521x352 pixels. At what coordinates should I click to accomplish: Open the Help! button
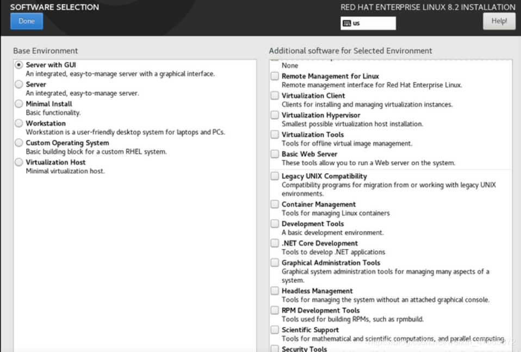click(499, 21)
